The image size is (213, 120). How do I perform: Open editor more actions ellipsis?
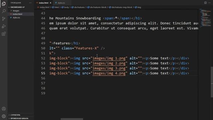coord(209,3)
